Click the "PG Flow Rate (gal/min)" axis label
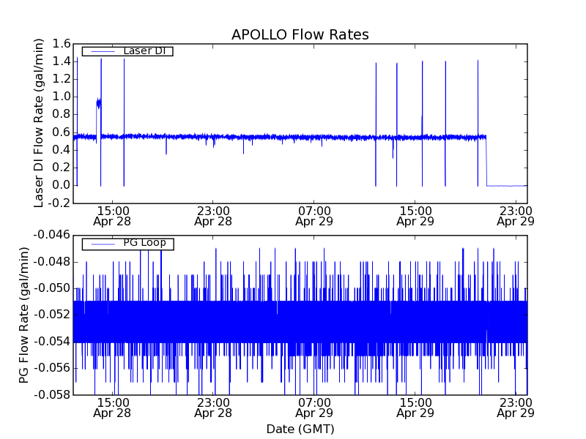 24,315
